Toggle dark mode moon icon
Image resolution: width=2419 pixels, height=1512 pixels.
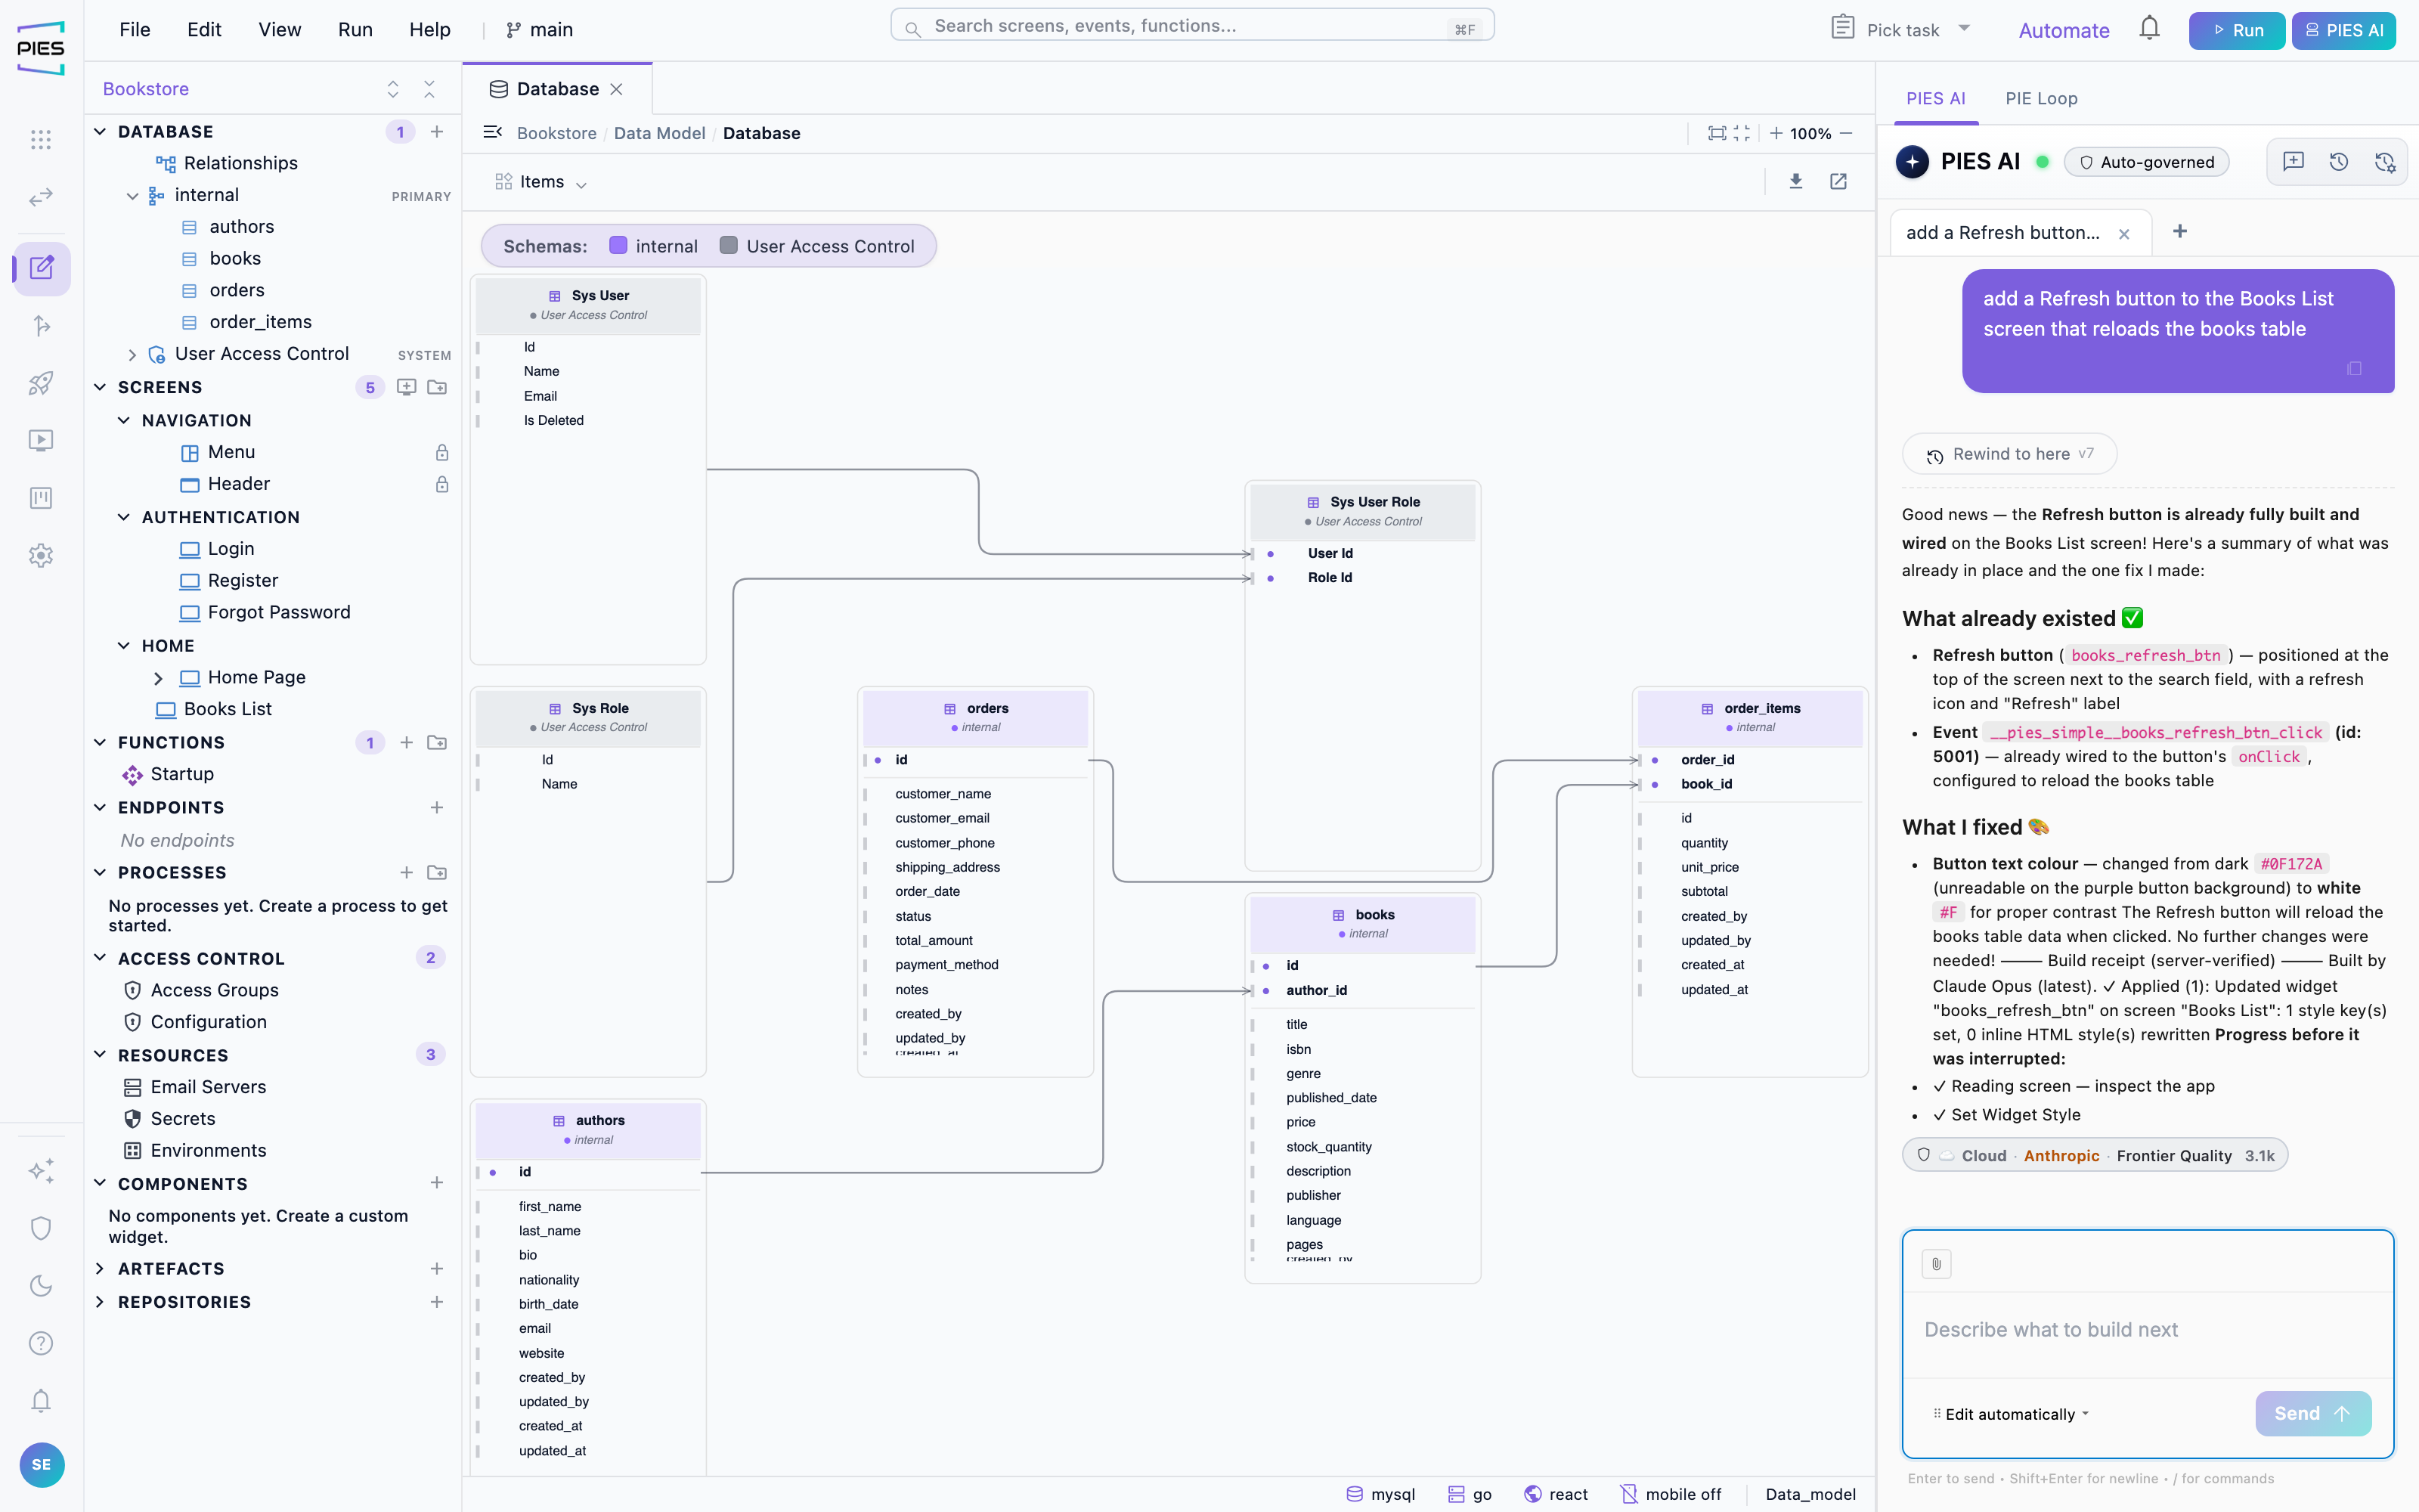click(x=41, y=1286)
